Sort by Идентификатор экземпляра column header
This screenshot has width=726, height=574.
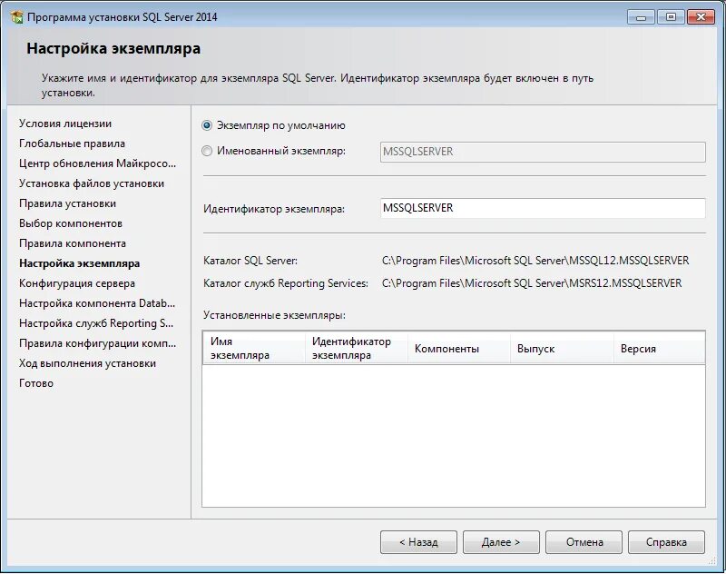coord(356,349)
